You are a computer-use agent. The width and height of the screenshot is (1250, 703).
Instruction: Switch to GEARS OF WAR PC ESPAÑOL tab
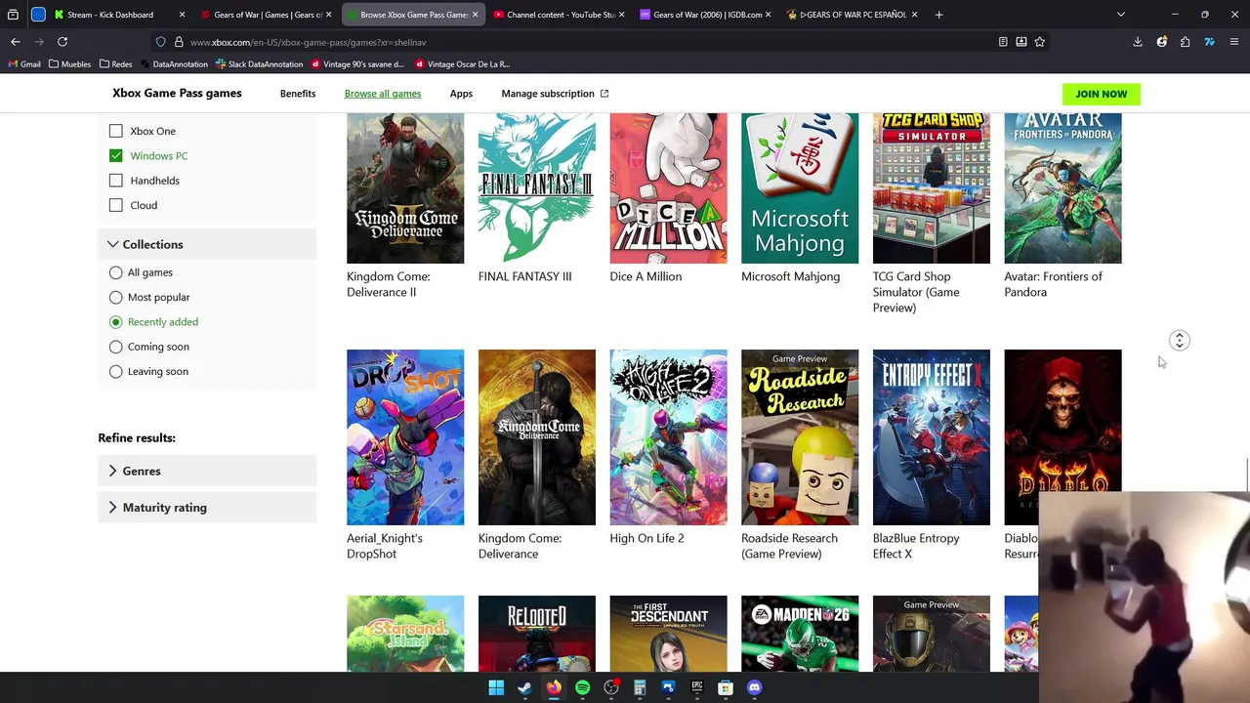coord(852,15)
